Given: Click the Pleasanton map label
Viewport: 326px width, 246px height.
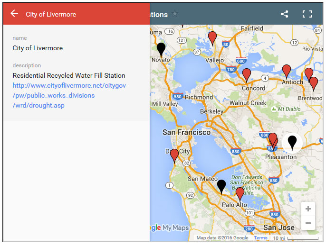Looking at the screenshot, I should point(281,157).
